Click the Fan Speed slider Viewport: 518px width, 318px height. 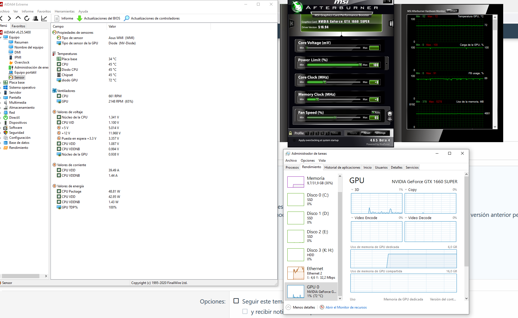tap(334, 118)
